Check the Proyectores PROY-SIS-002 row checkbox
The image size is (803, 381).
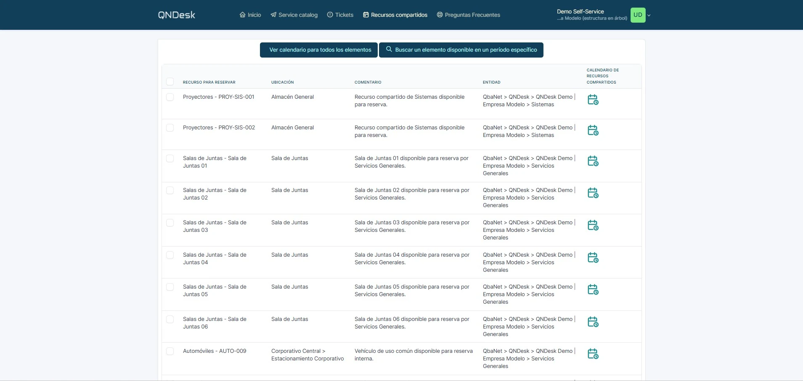[170, 128]
